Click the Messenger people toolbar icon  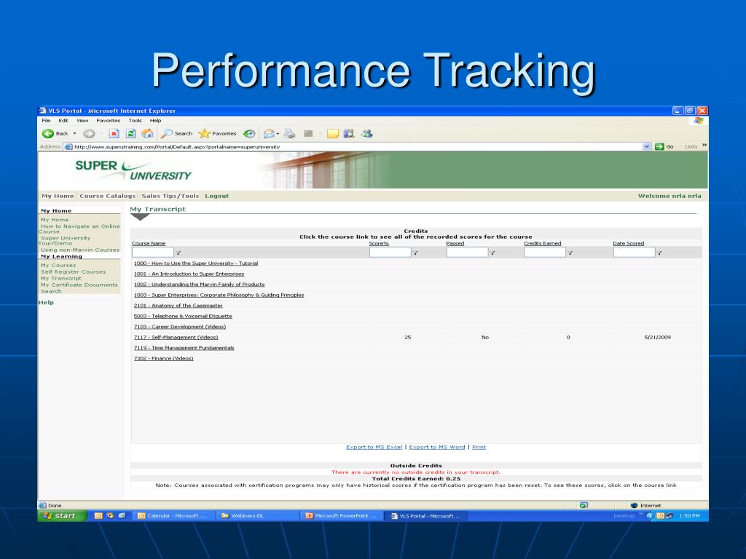pos(367,134)
